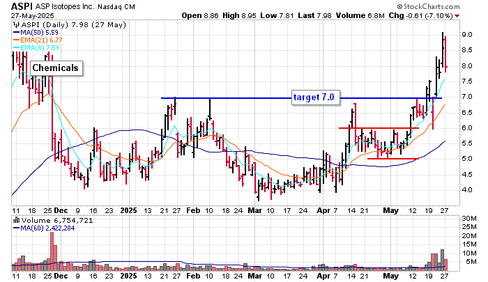This screenshot has width=488, height=282.
Task: Click the Volume 6.8M header value
Action: 360,15
